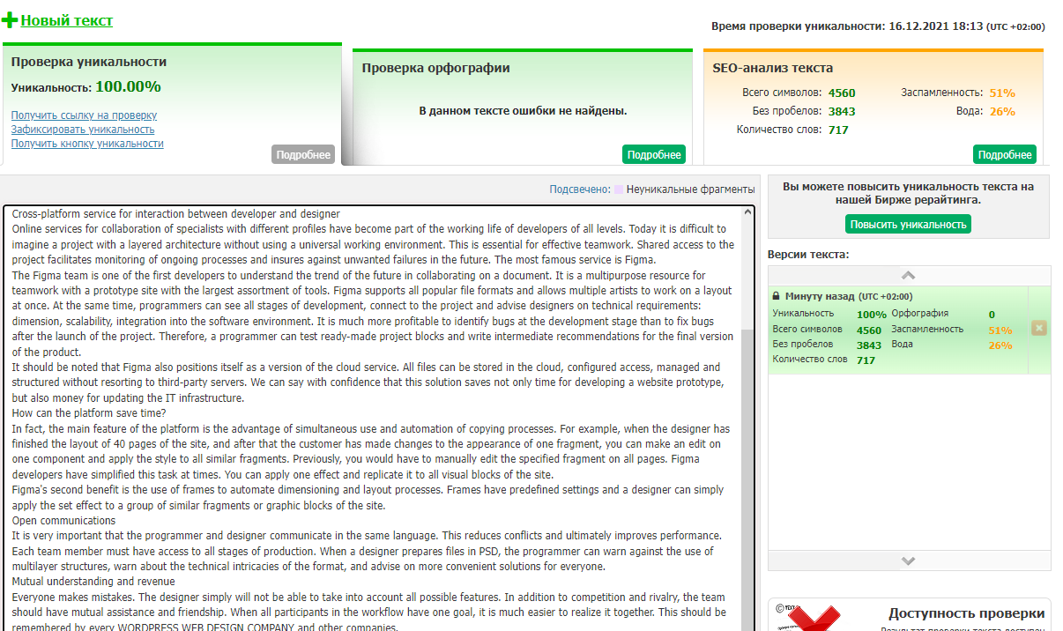Expand versions list with the down chevron
The height and width of the screenshot is (631, 1063).
[x=909, y=560]
